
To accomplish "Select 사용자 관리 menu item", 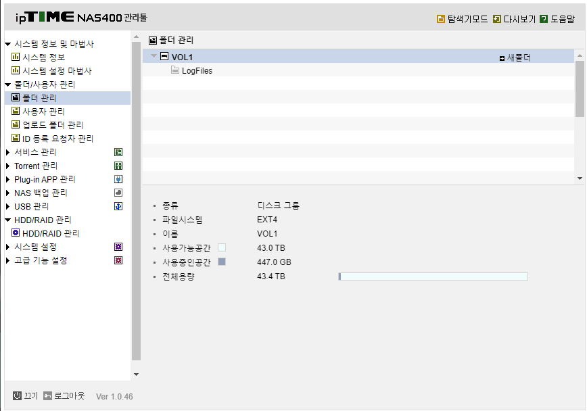I will (x=43, y=112).
